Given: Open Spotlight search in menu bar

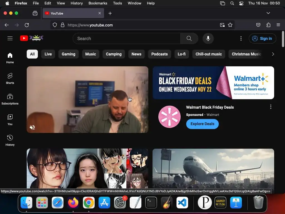Looking at the screenshot, I should click(232, 3).
